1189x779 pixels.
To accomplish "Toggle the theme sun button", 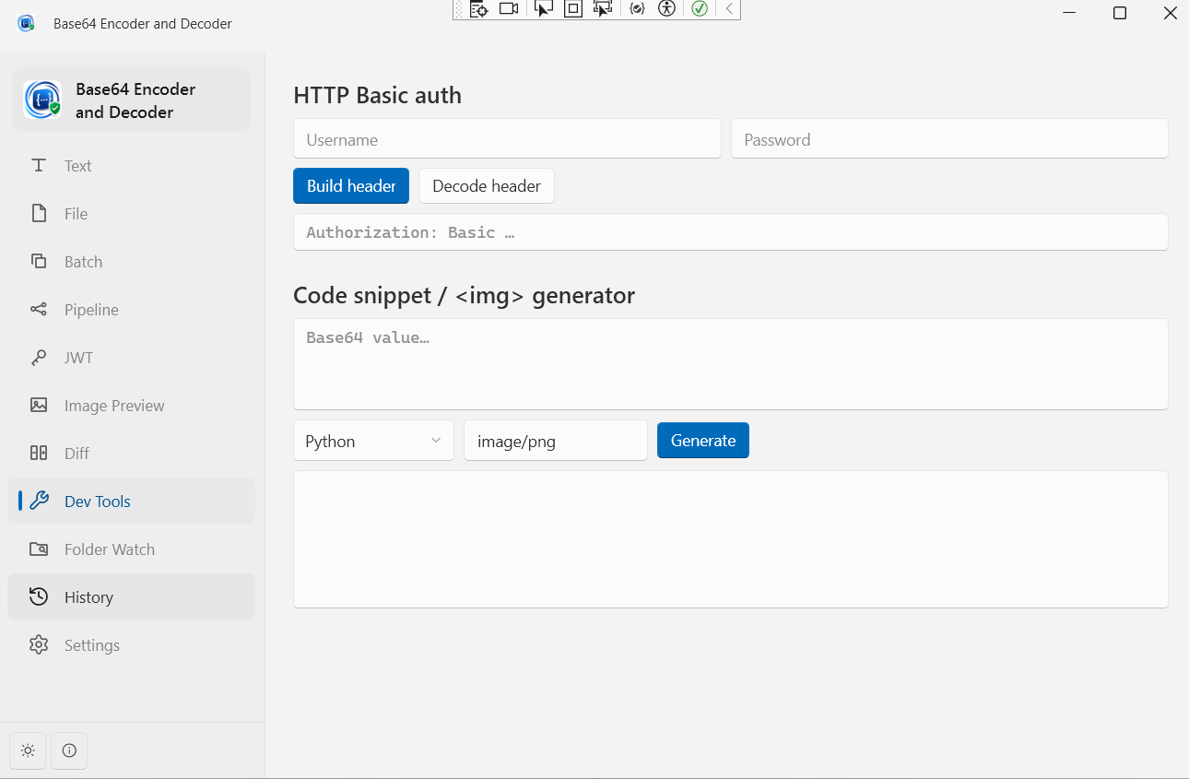I will tap(28, 750).
